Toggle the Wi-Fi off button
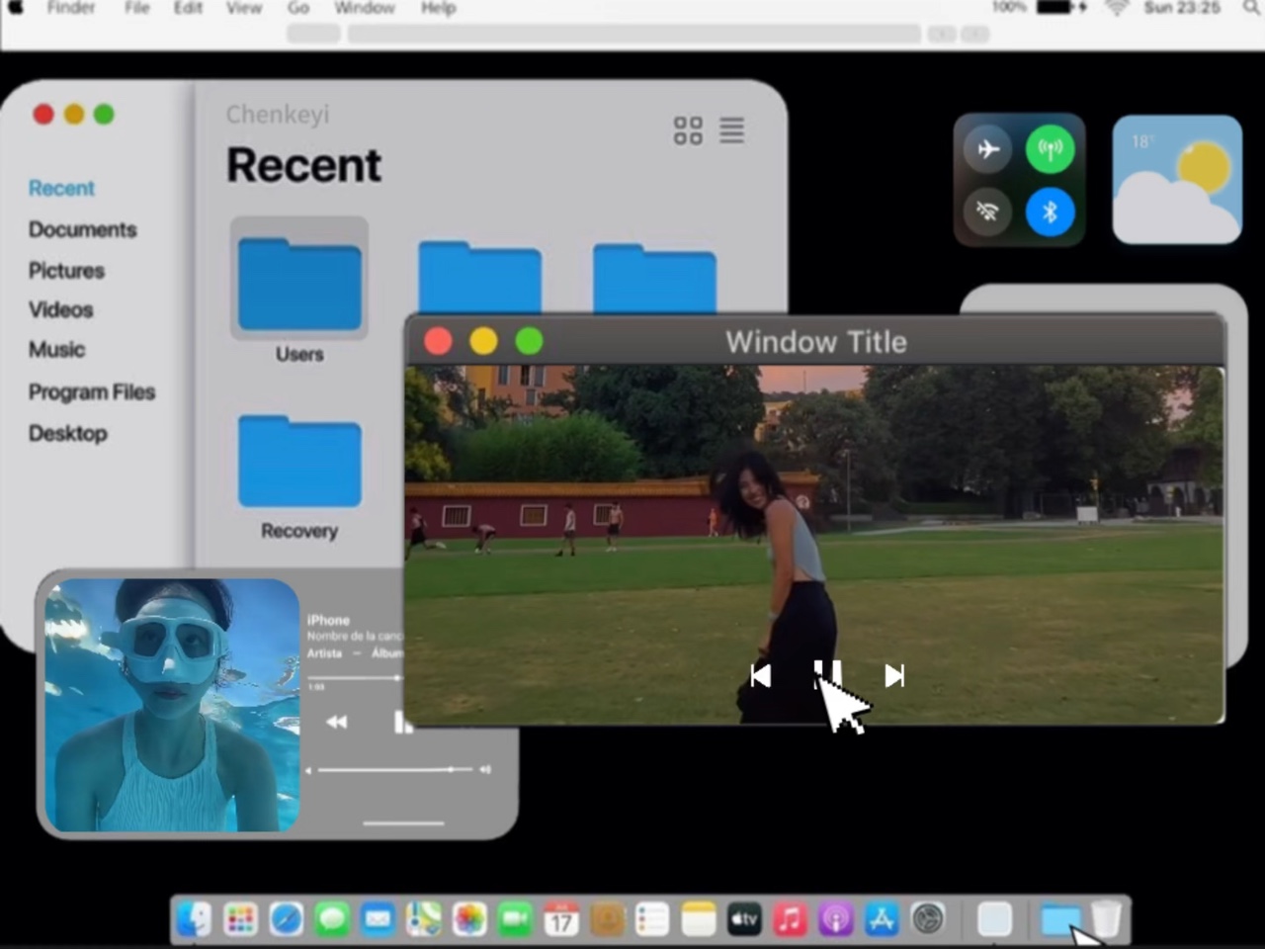1265x949 pixels. 987,212
